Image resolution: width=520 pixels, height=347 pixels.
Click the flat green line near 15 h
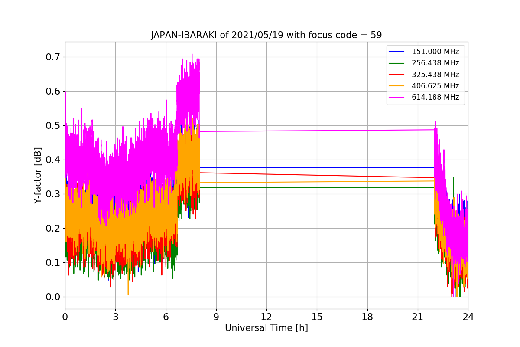[x=317, y=187]
